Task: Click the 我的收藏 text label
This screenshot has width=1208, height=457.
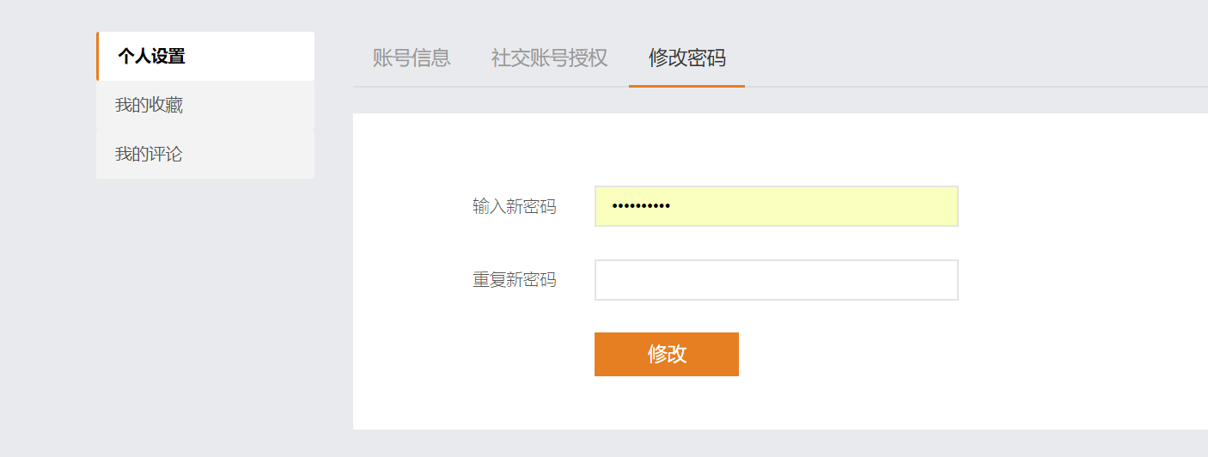Action: pyautogui.click(x=149, y=105)
